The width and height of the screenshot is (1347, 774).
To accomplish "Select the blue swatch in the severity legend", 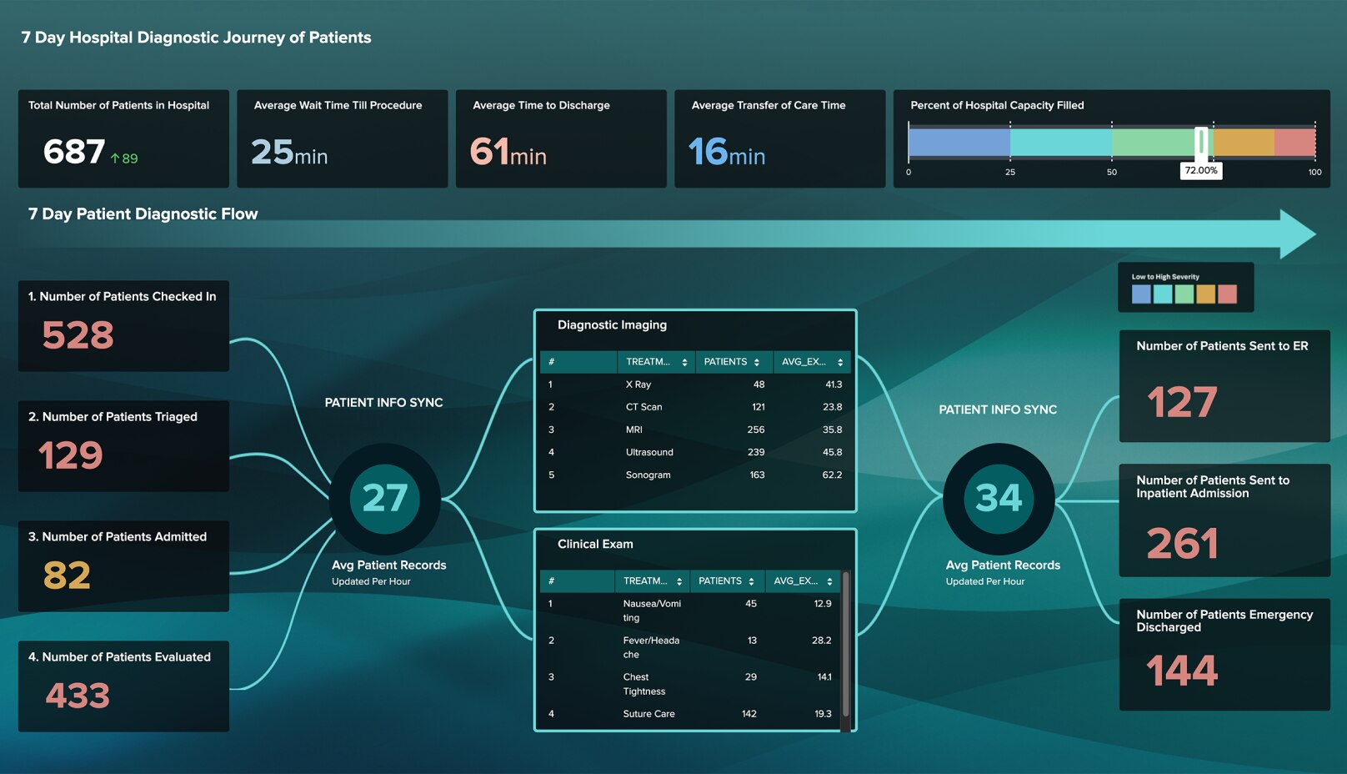I will 1141,293.
